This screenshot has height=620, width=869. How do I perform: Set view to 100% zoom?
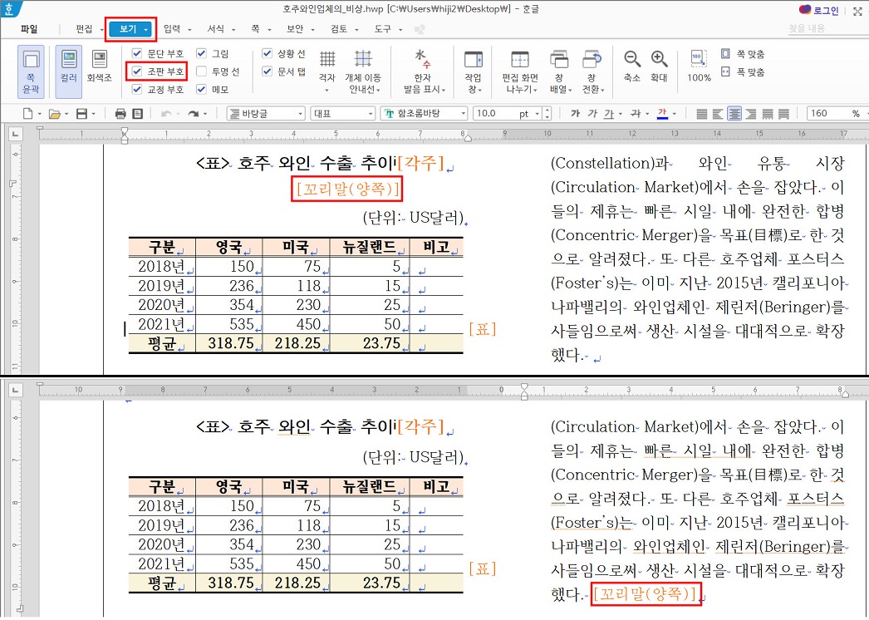tap(699, 66)
